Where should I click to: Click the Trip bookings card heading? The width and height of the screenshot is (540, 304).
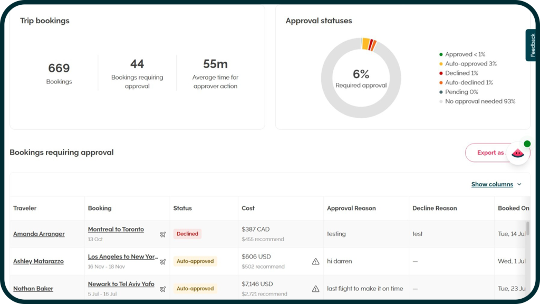point(45,21)
